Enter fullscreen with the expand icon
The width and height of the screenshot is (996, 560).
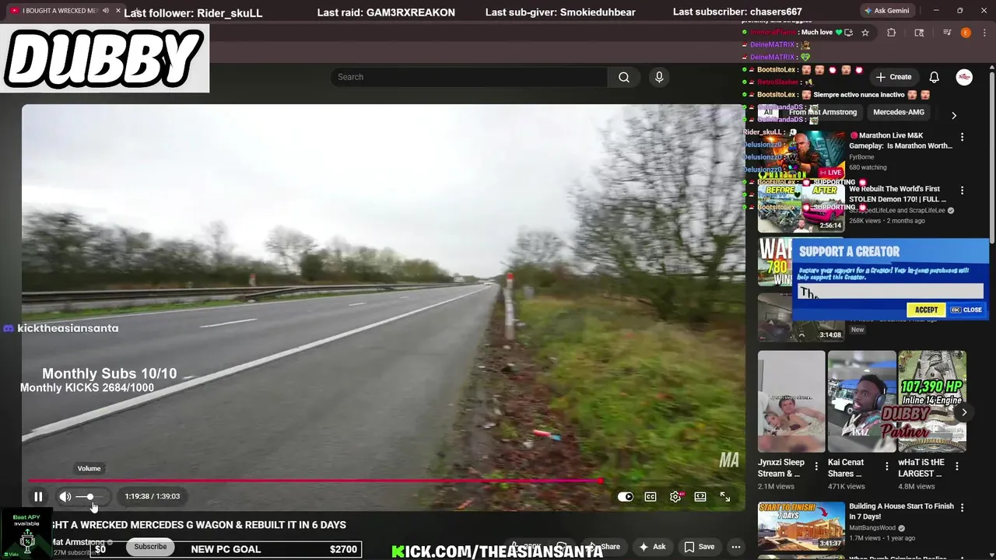point(725,496)
